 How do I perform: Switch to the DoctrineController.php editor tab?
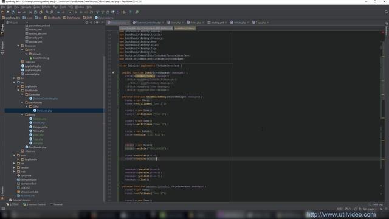click(x=148, y=23)
